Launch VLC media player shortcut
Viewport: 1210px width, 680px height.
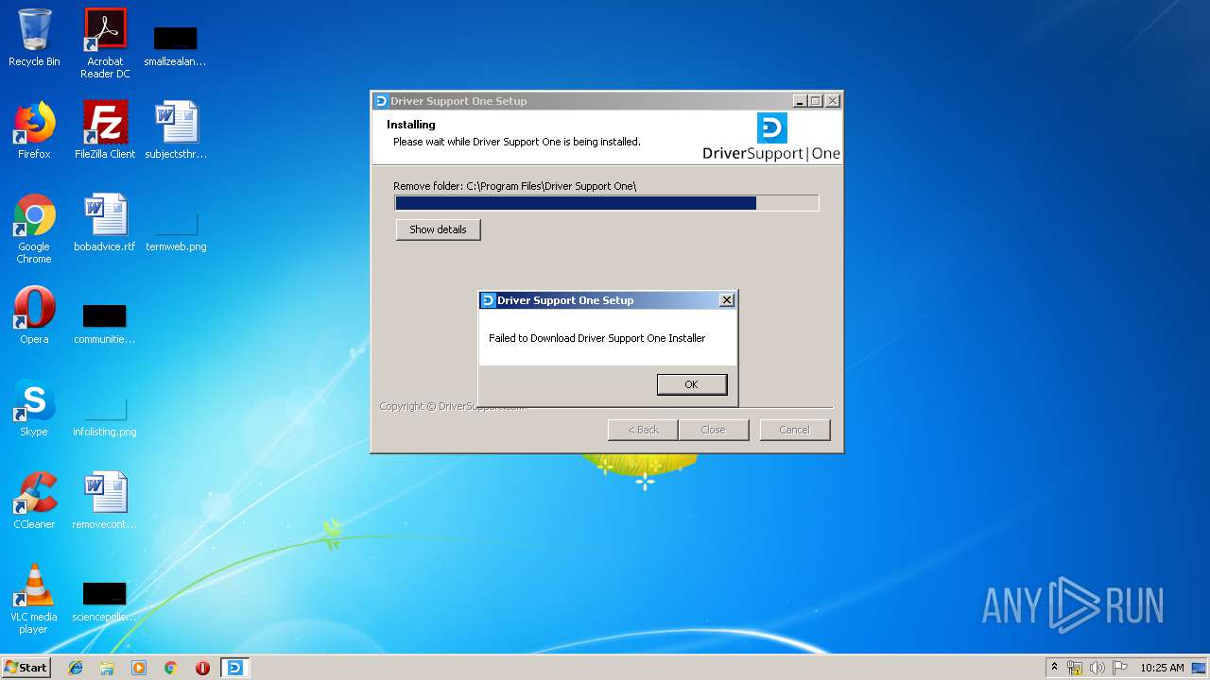(x=34, y=600)
